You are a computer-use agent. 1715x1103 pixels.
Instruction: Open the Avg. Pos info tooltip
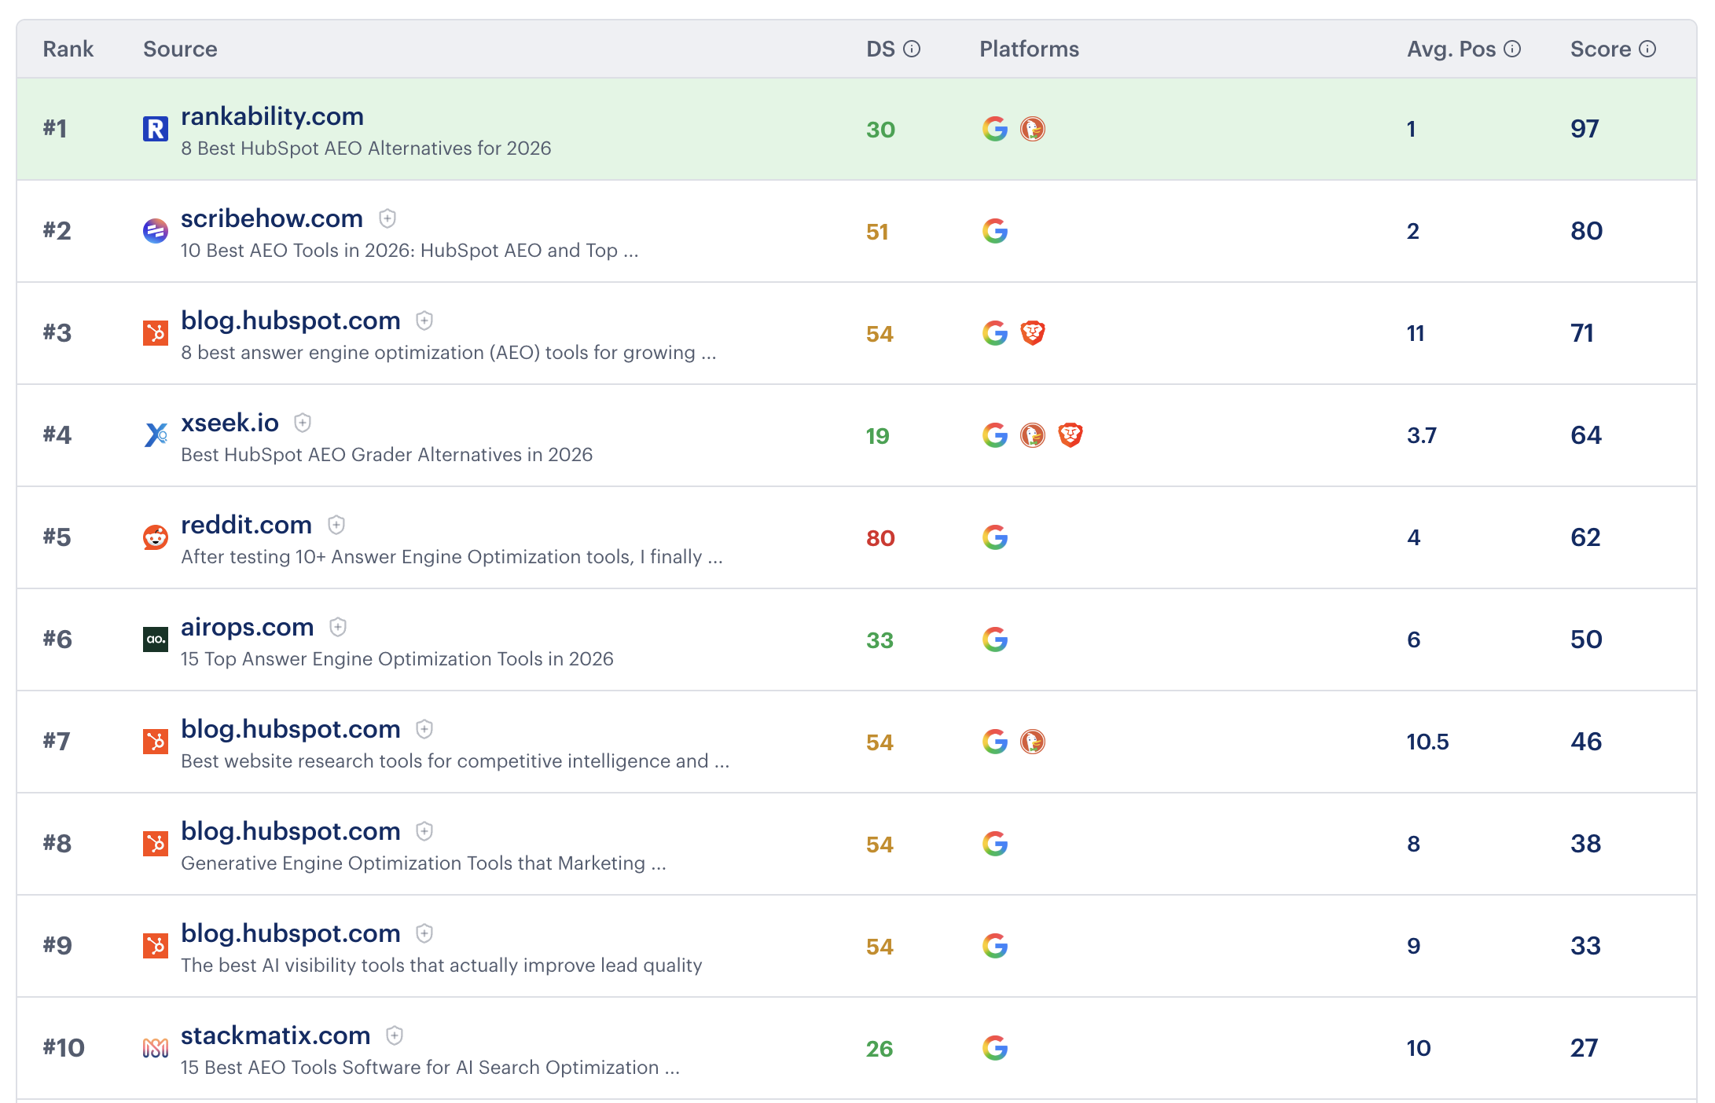click(1513, 48)
